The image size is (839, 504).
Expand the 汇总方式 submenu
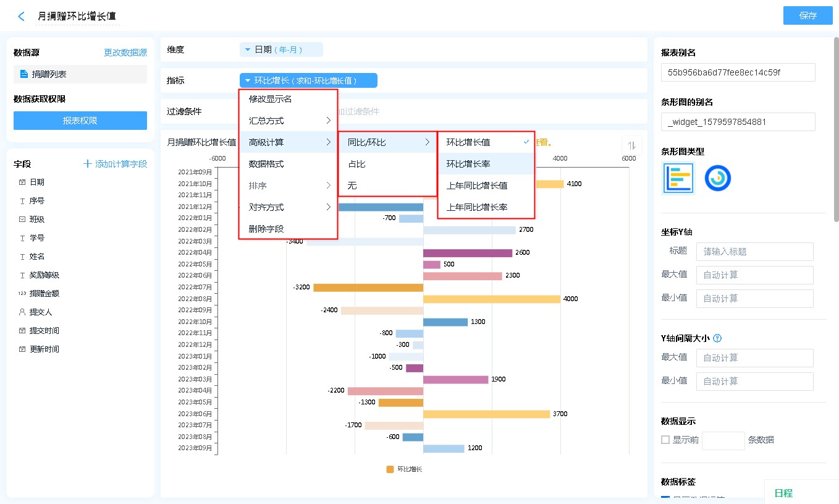coord(288,121)
